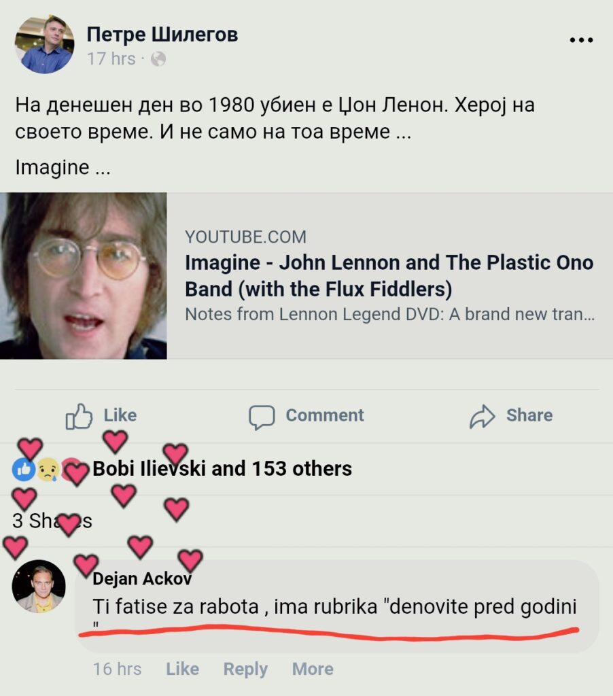The width and height of the screenshot is (613, 696).
Task: Open More options under the comment
Action: (313, 669)
